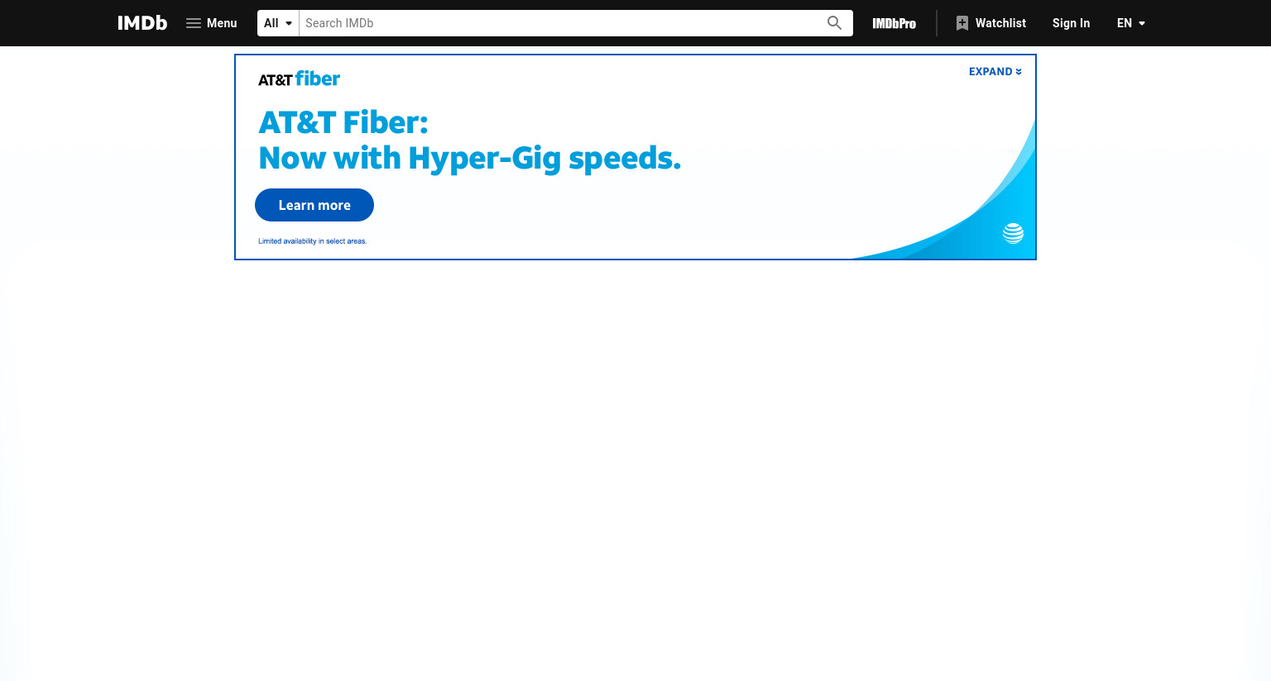The image size is (1271, 681).
Task: Open the Menu hamburger button
Action: pos(212,23)
